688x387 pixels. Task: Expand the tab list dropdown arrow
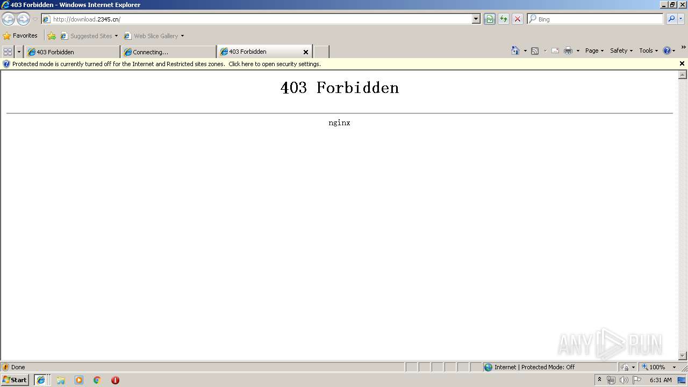pos(19,52)
